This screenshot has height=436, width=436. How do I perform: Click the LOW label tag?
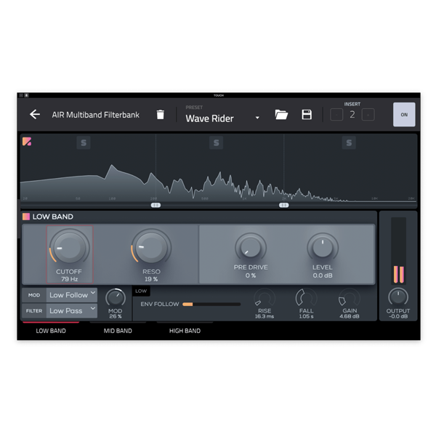[141, 291]
